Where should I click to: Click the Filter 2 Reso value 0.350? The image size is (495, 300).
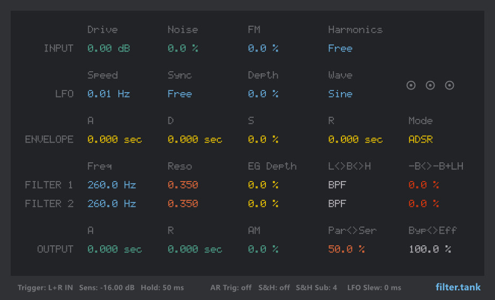click(x=183, y=204)
